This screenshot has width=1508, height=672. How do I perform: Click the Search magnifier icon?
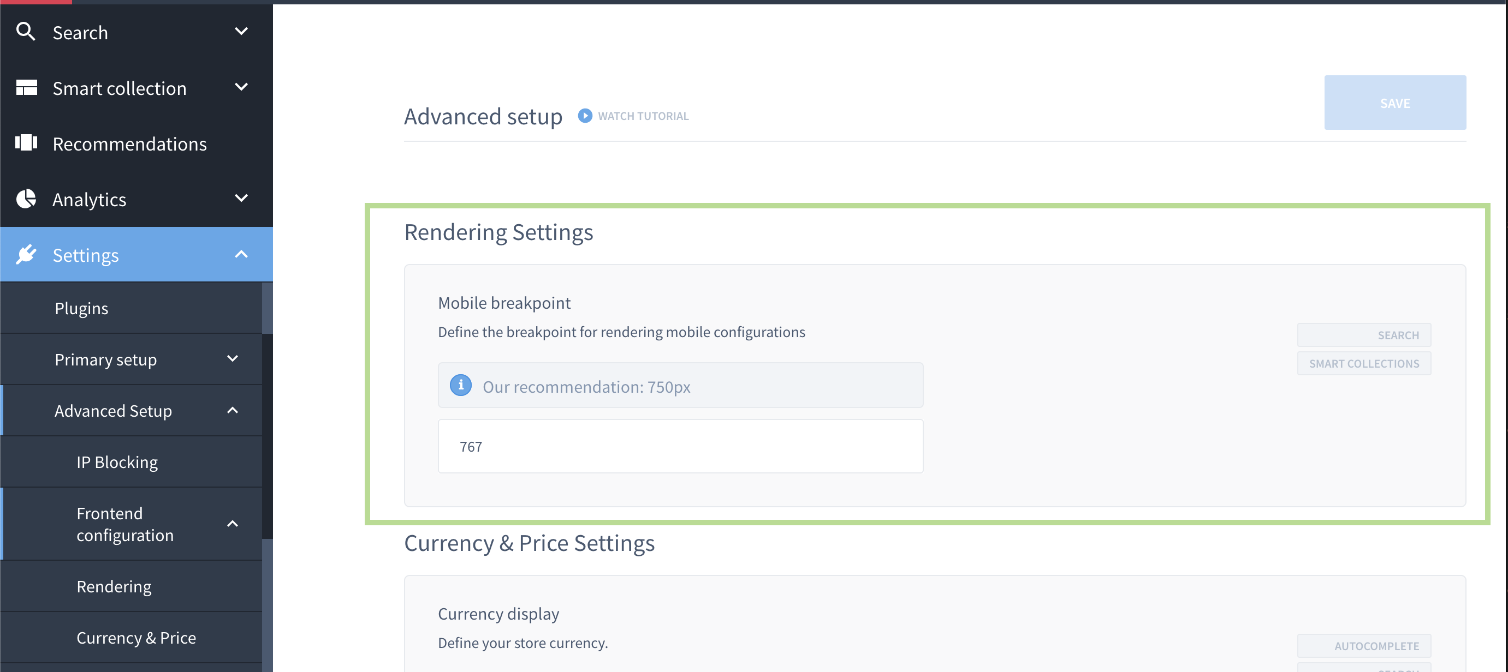(26, 32)
